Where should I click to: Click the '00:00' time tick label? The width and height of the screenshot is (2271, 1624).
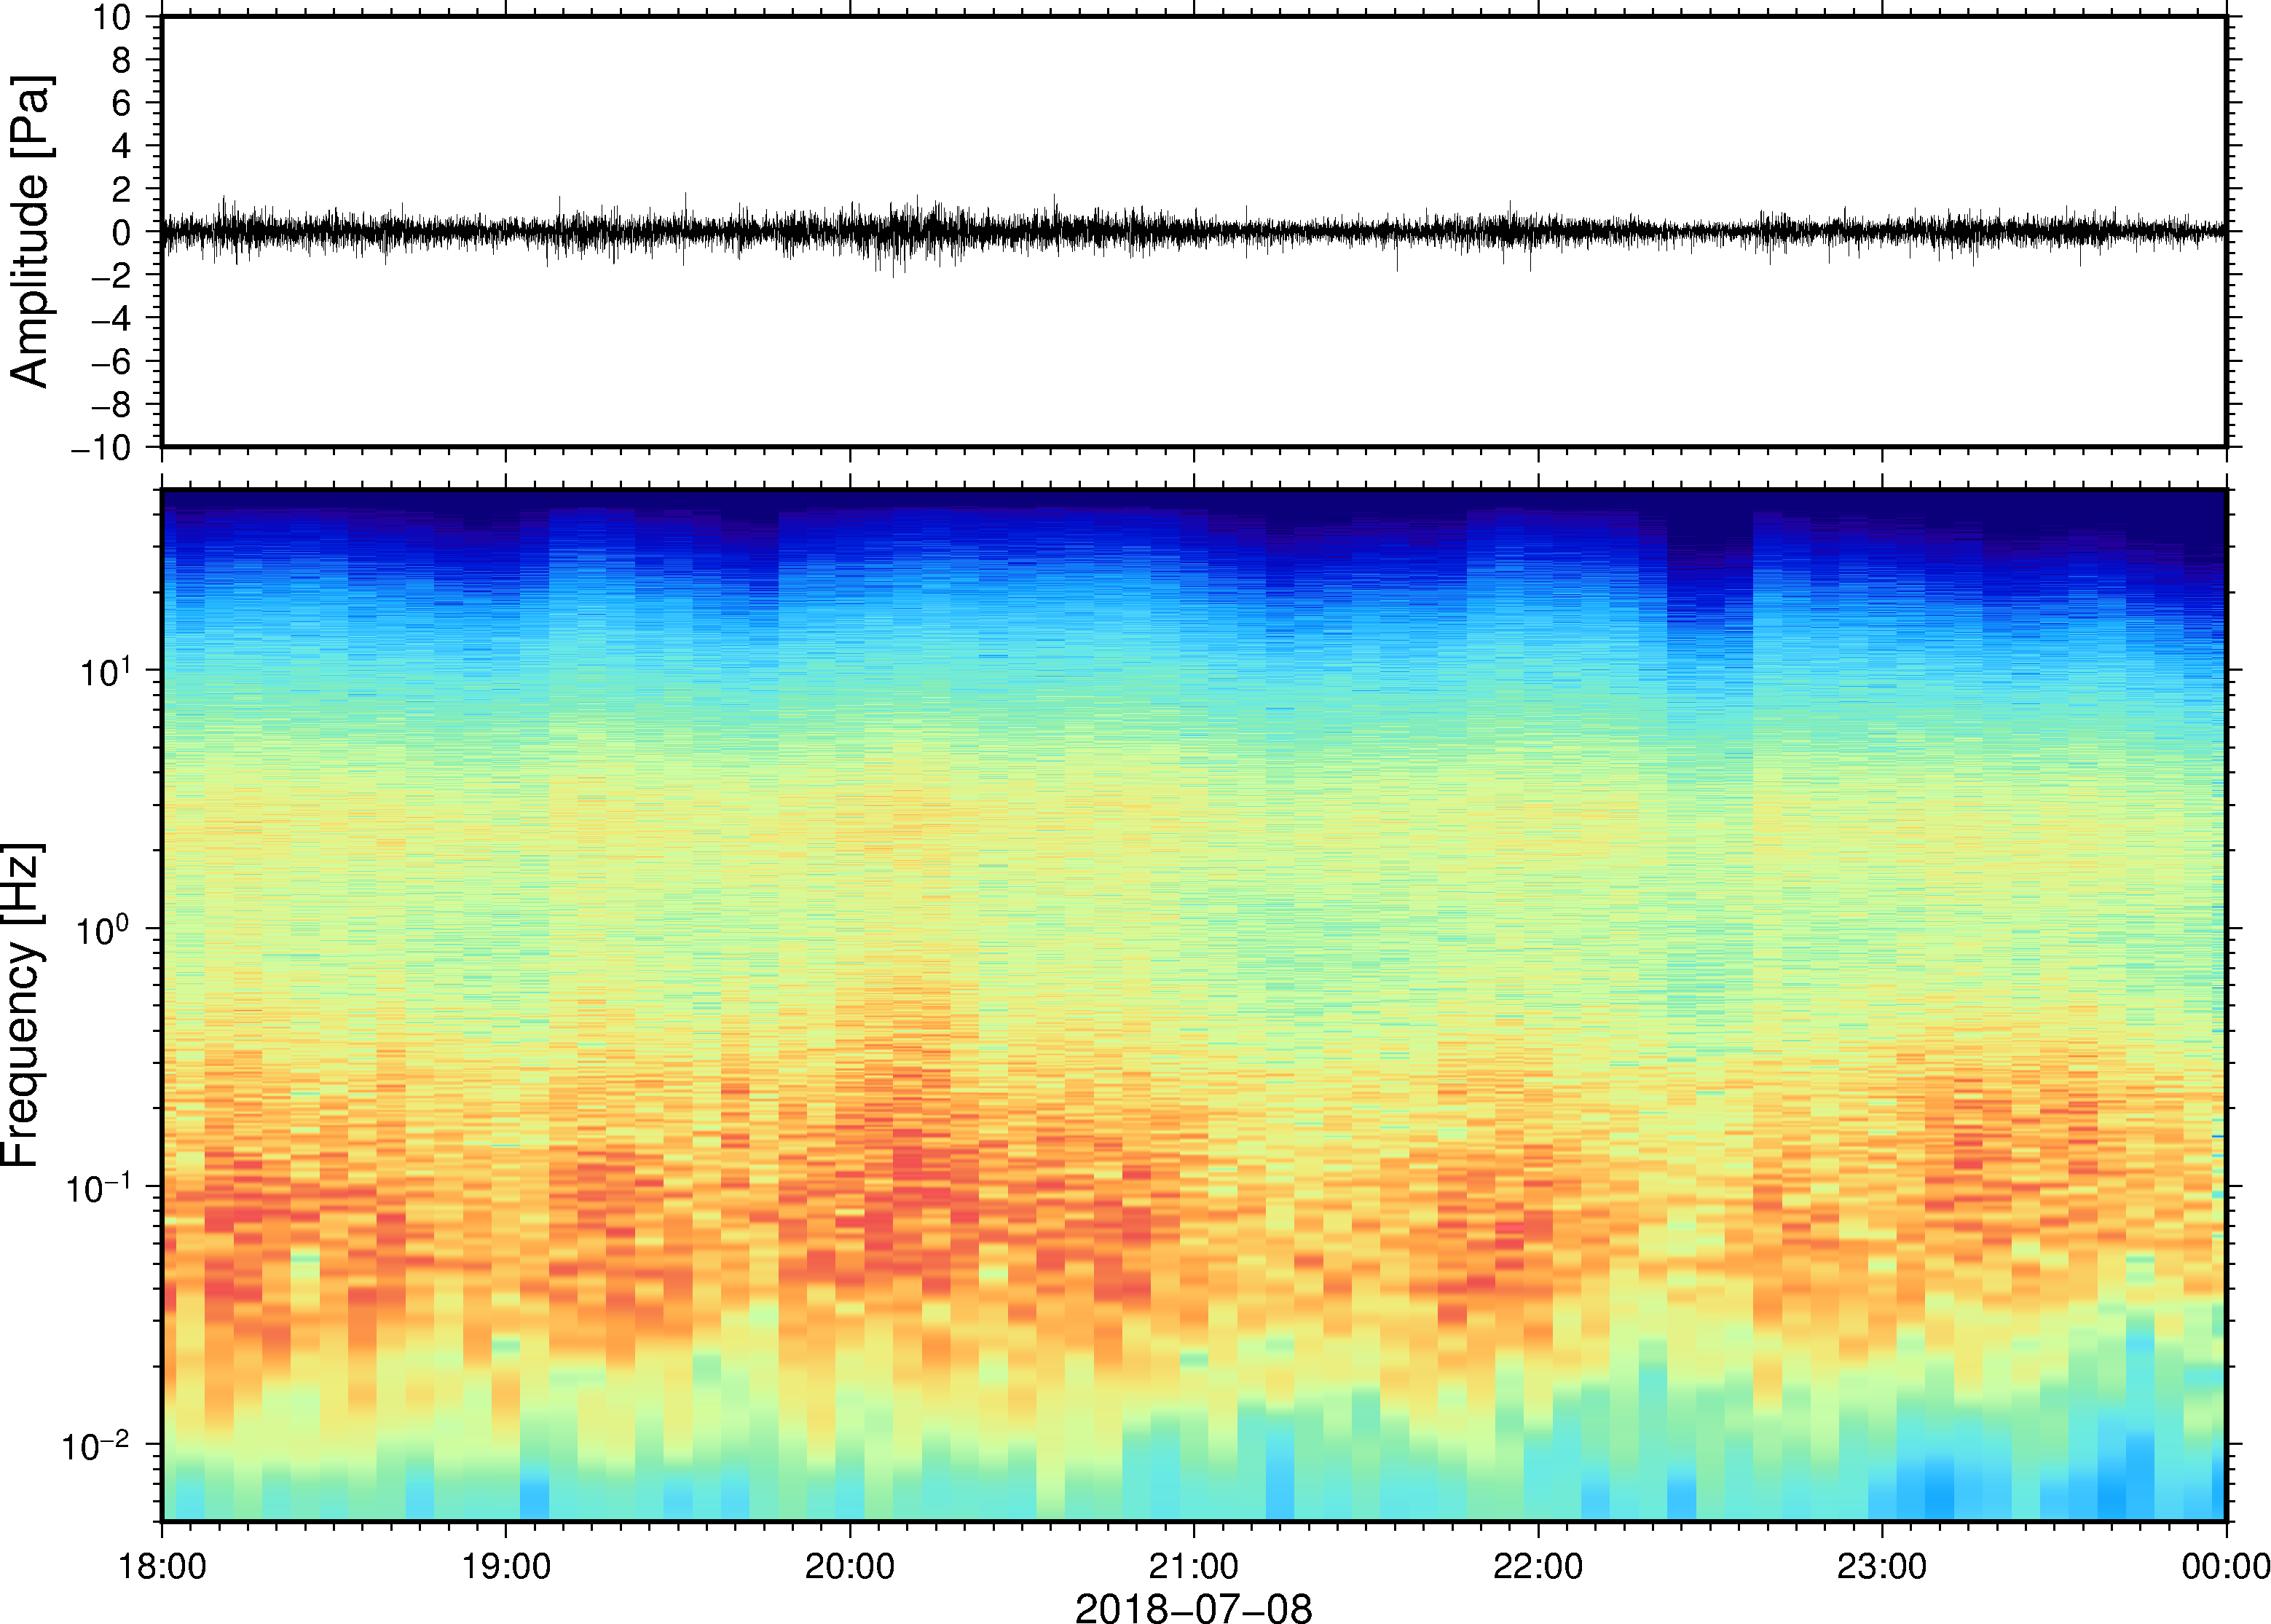[2226, 1566]
